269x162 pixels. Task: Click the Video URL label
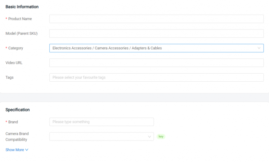click(x=14, y=63)
